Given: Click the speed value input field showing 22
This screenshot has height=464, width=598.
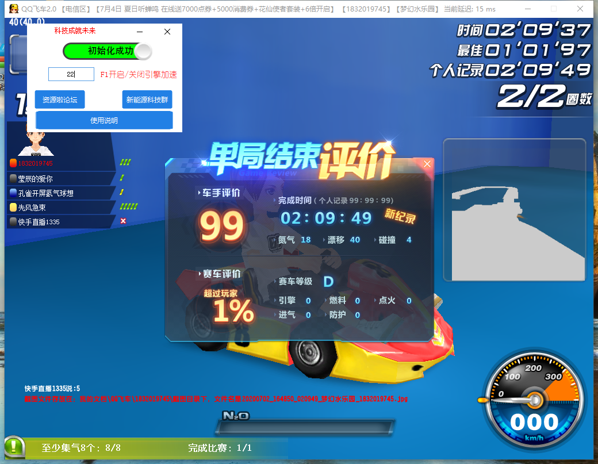Looking at the screenshot, I should (71, 74).
